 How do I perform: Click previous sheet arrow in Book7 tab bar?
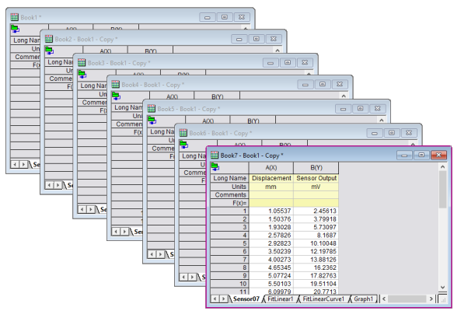[215, 299]
